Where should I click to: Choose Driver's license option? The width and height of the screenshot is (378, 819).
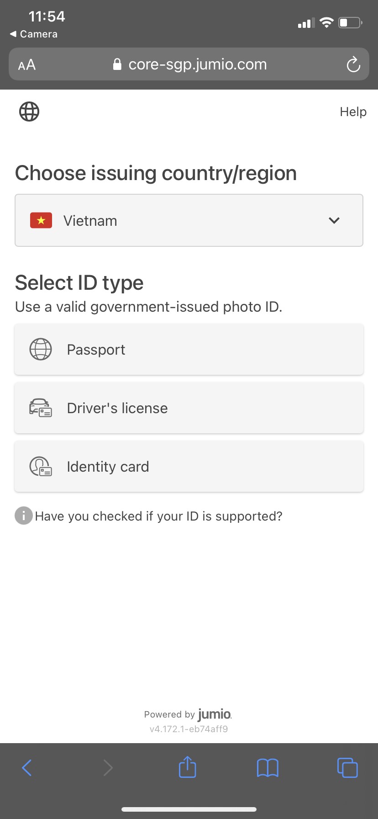[189, 408]
